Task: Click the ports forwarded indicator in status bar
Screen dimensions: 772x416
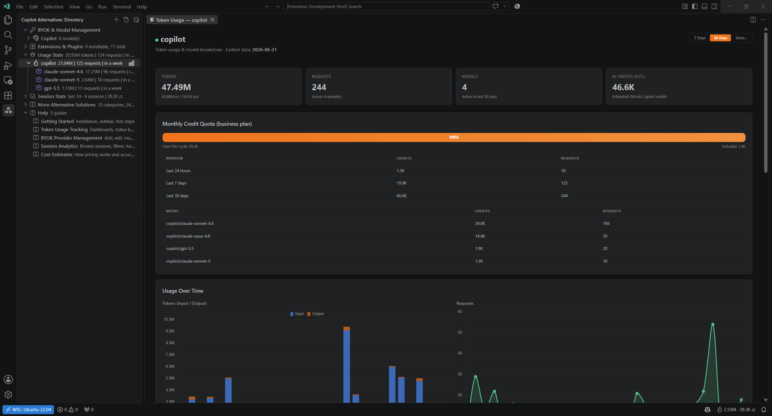Action: [x=89, y=410]
